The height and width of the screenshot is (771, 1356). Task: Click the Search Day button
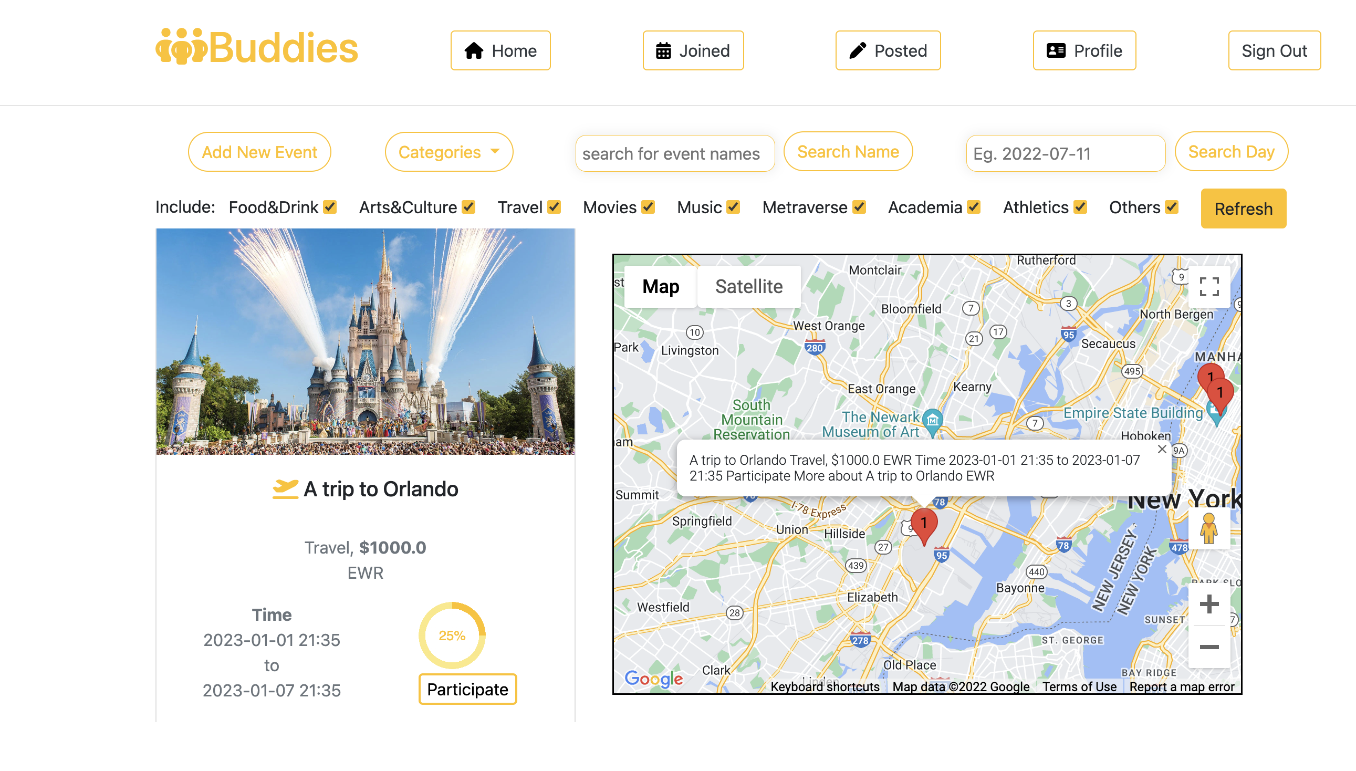tap(1231, 152)
